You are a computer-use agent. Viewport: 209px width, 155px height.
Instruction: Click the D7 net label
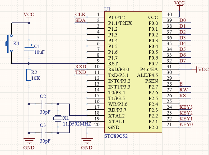pyautogui.click(x=183, y=61)
